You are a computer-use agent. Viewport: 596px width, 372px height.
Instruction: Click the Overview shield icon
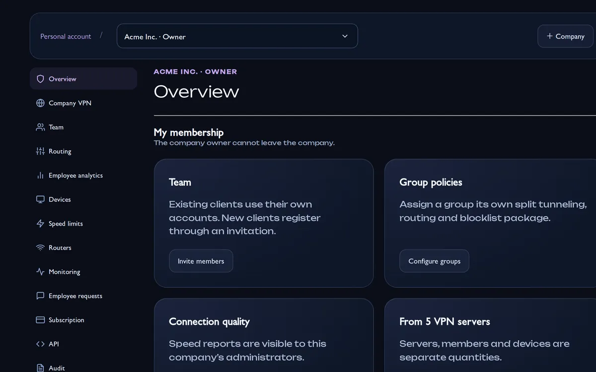point(40,79)
